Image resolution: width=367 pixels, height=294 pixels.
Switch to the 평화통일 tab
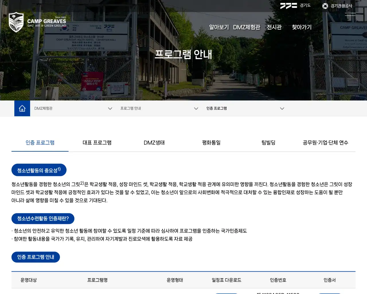click(211, 142)
